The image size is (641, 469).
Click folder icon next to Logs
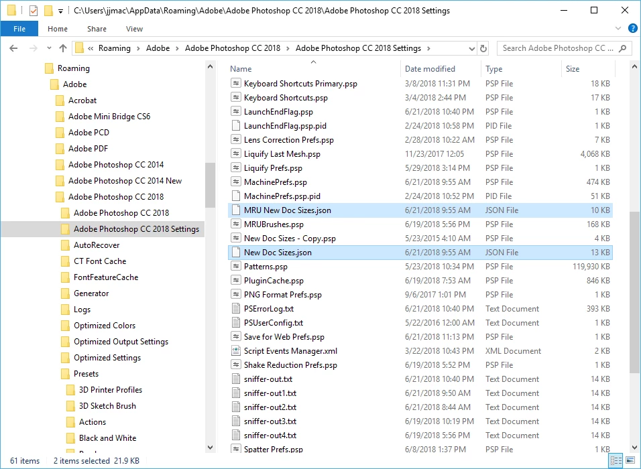[x=65, y=310]
